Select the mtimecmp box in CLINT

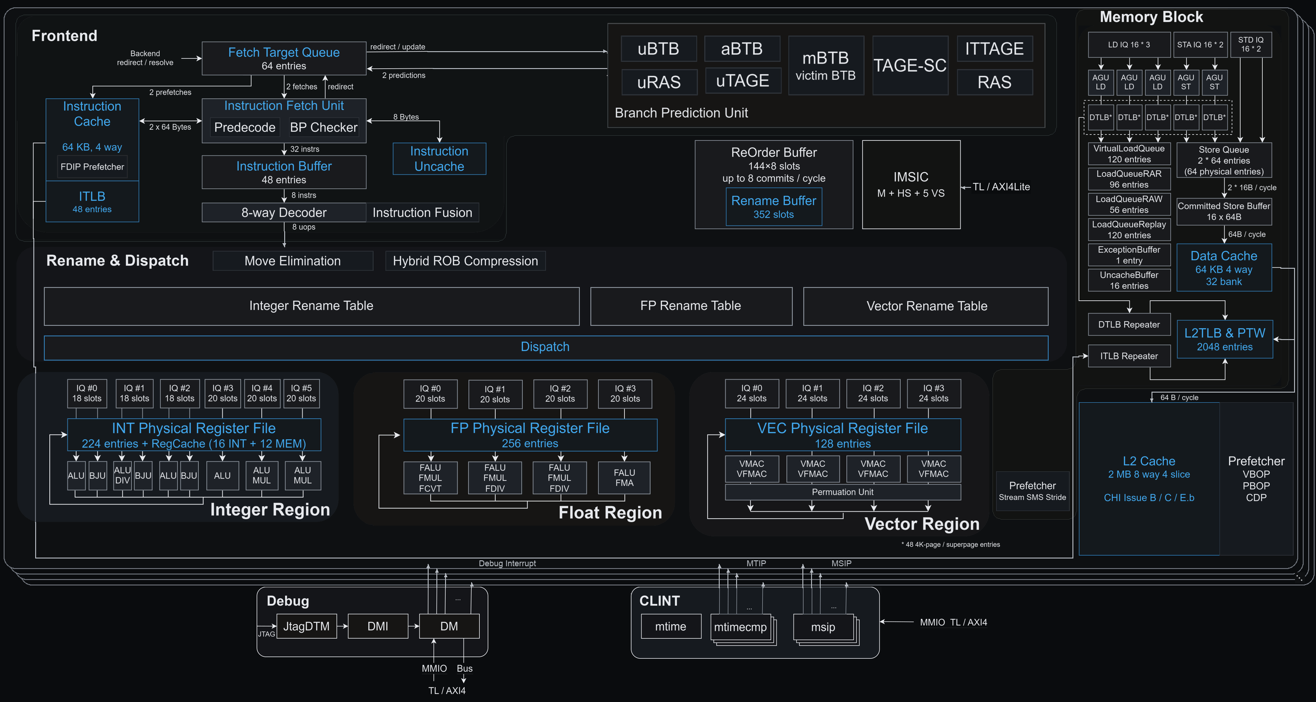point(740,627)
